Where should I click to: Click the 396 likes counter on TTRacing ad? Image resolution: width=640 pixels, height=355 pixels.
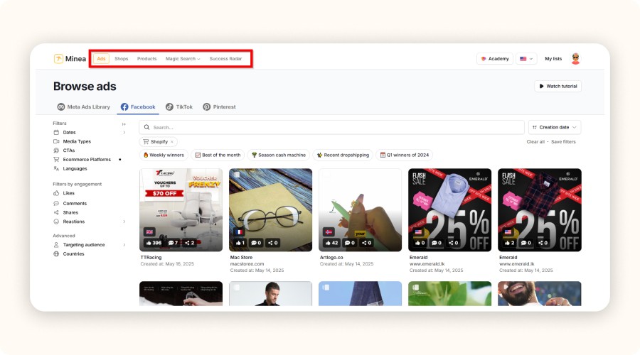click(x=154, y=243)
